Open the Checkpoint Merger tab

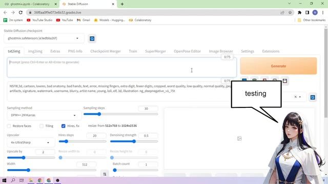pyautogui.click(x=106, y=51)
